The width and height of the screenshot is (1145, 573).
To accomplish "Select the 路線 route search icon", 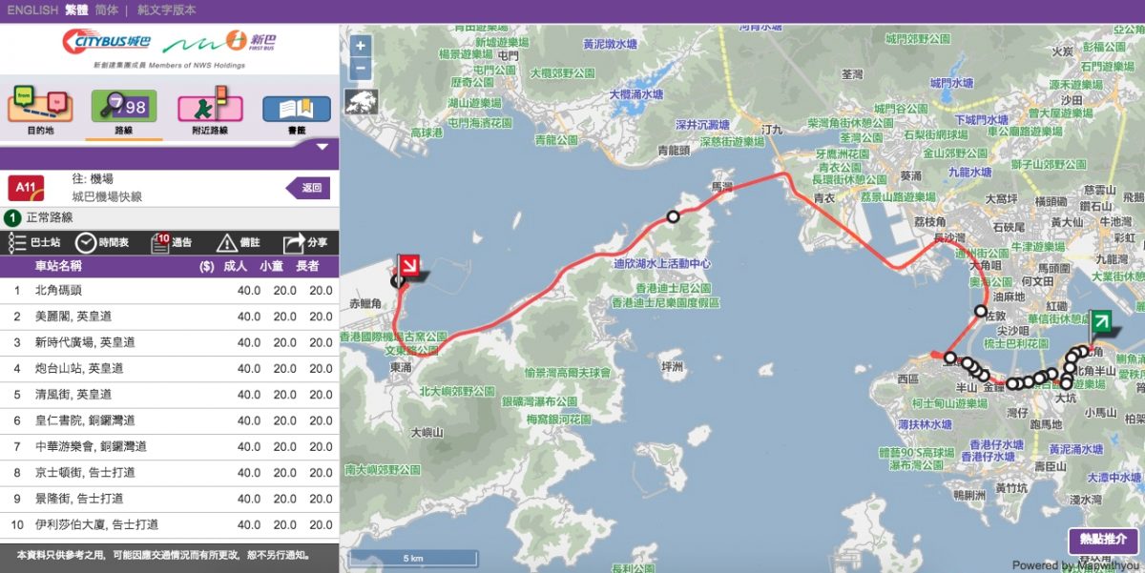I will tap(124, 108).
